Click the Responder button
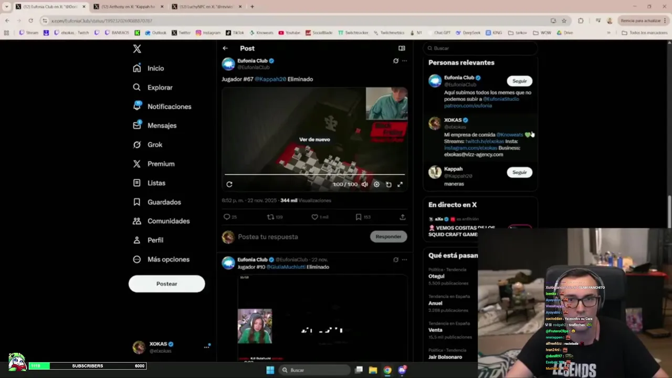672x378 pixels. [x=388, y=237]
